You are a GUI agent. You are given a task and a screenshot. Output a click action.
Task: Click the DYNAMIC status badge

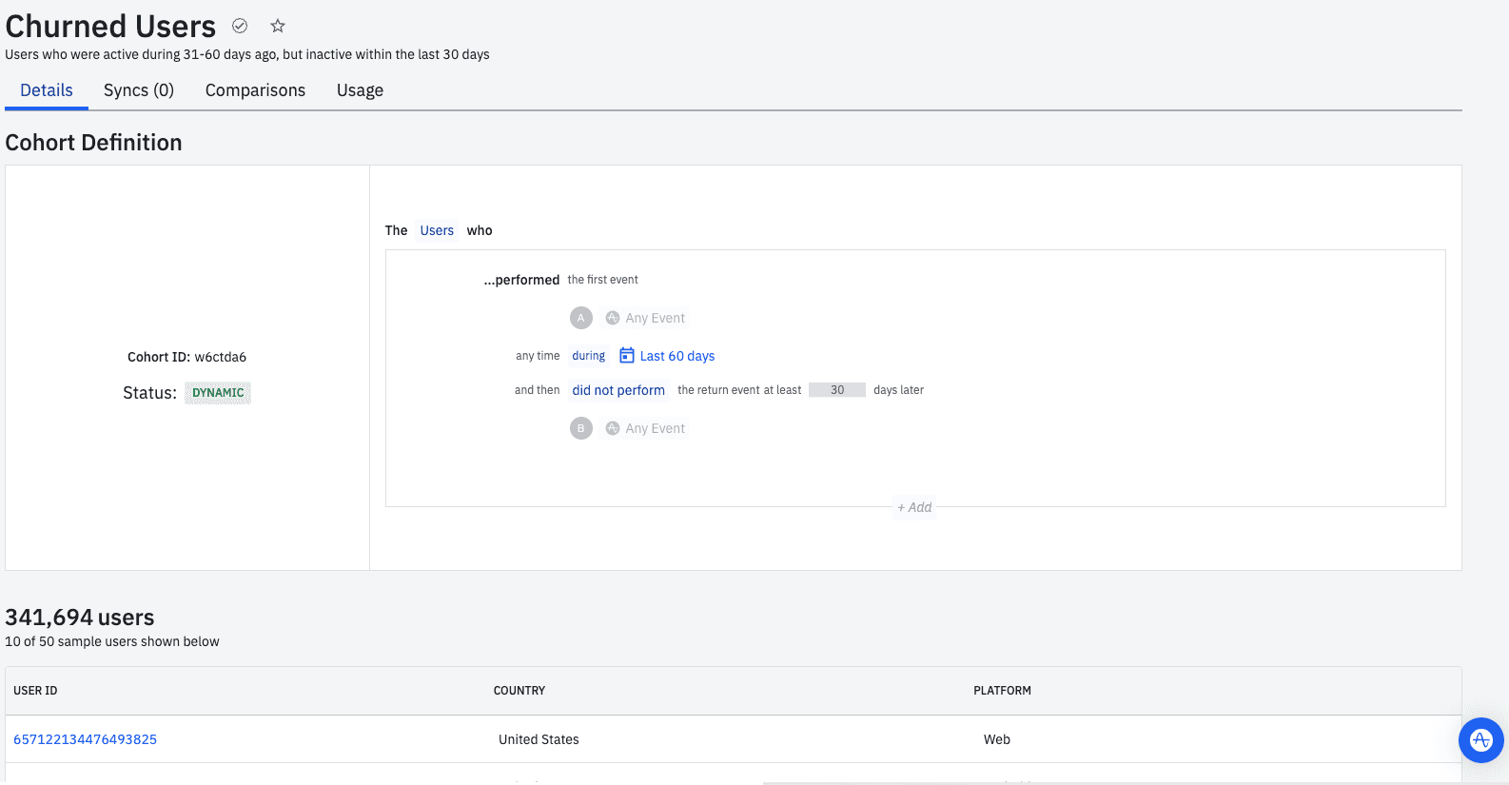point(218,393)
